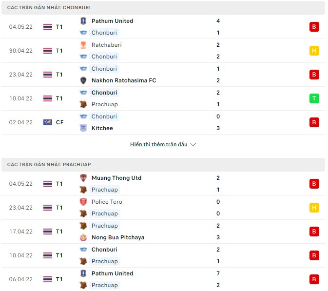This screenshot has height=291, width=328.
Task: Click Thai flag on 23.04.22 Police Tero row
Action: point(47,208)
